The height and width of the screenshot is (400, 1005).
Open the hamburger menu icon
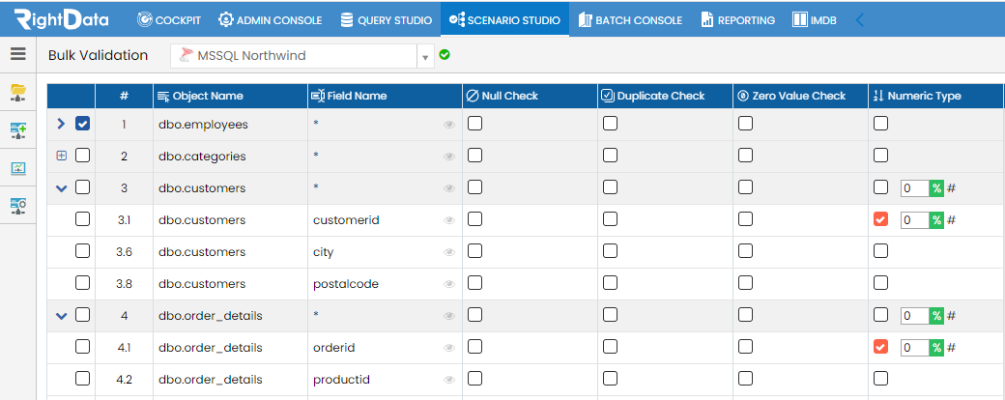pos(18,54)
